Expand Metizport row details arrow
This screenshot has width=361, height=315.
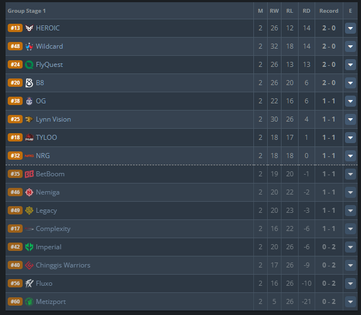tap(351, 302)
